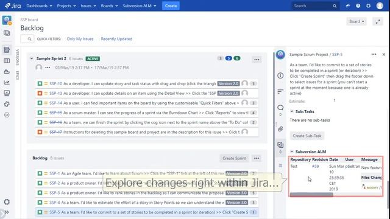
Task: Select the SSP-5 backlog row
Action: point(147,212)
